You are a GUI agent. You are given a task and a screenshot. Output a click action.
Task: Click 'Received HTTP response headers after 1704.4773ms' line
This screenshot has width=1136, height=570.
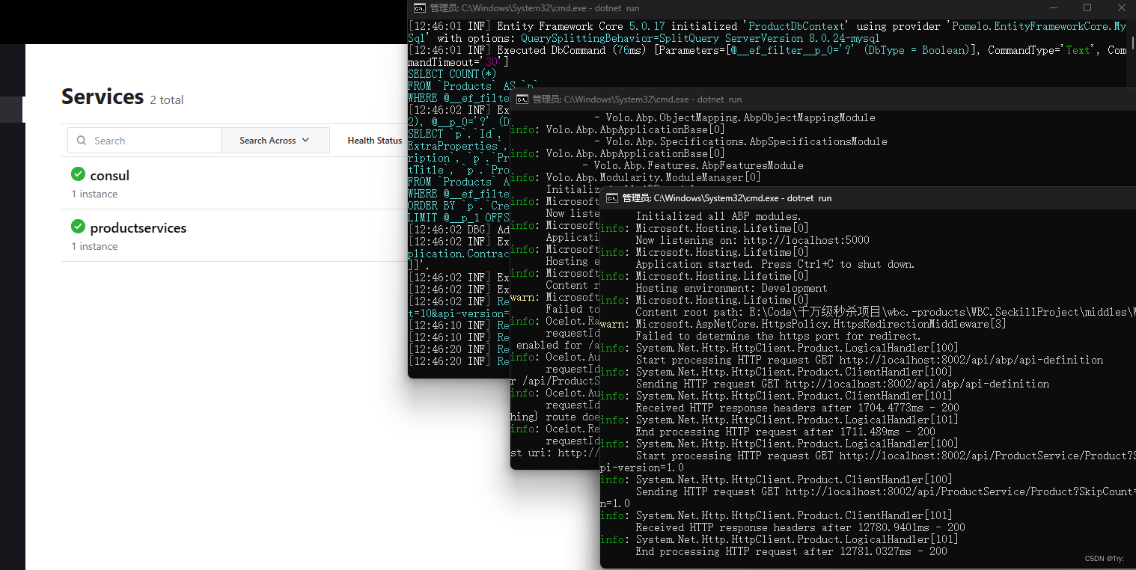(797, 408)
